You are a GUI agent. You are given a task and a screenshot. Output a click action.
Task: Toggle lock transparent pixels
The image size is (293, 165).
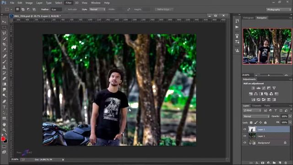point(251,122)
